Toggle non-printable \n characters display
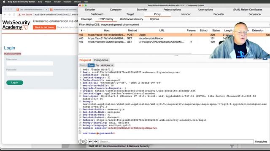The width and height of the screenshot is (270, 151). click(x=97, y=65)
